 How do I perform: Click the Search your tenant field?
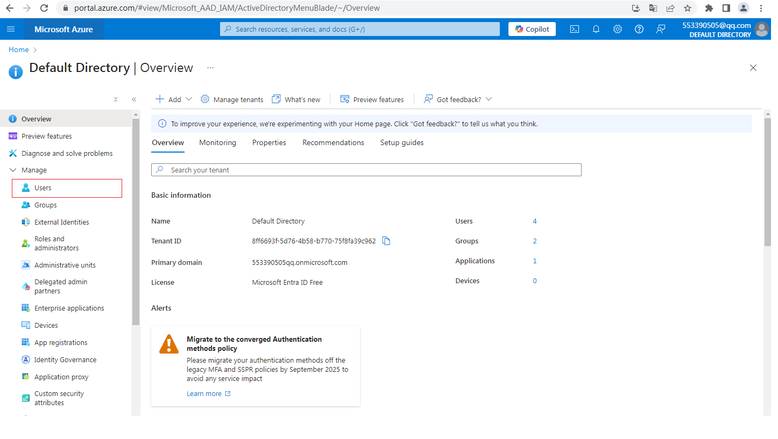tap(366, 170)
